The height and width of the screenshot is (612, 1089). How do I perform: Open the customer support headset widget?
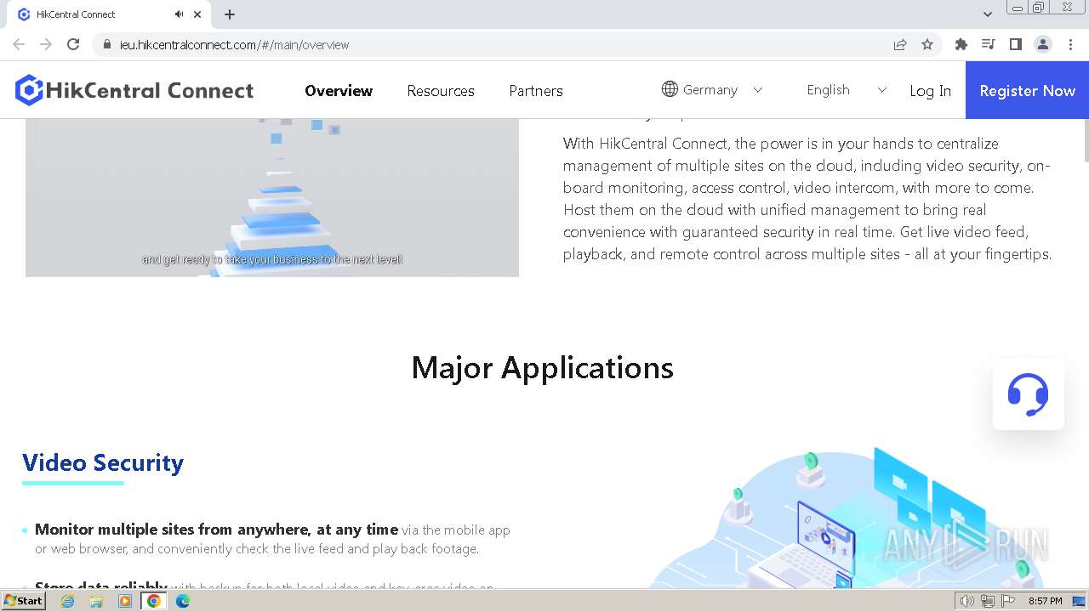click(x=1028, y=394)
